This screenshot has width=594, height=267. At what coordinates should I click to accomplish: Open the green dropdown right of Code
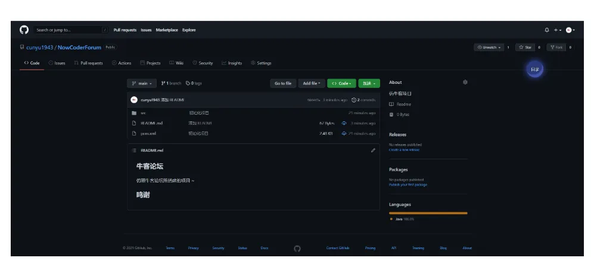coord(369,83)
